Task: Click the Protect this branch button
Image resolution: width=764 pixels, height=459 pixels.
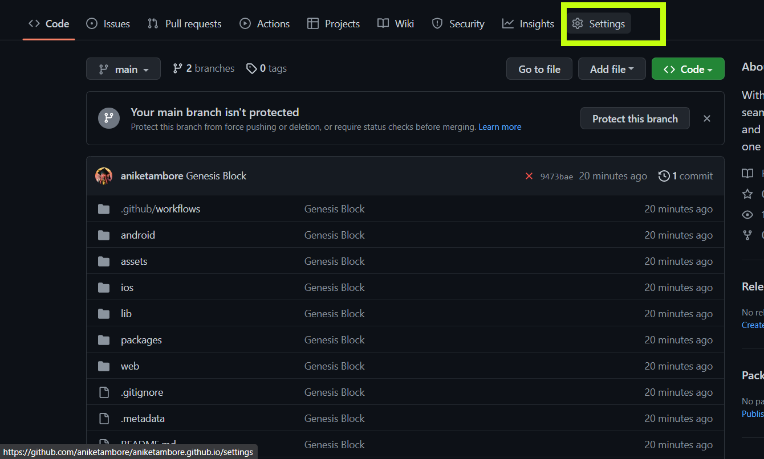Action: click(635, 118)
